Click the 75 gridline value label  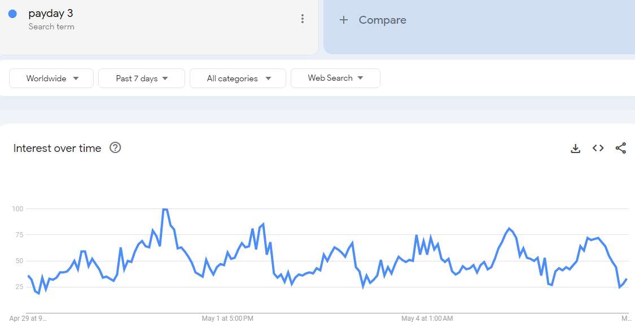coord(18,235)
